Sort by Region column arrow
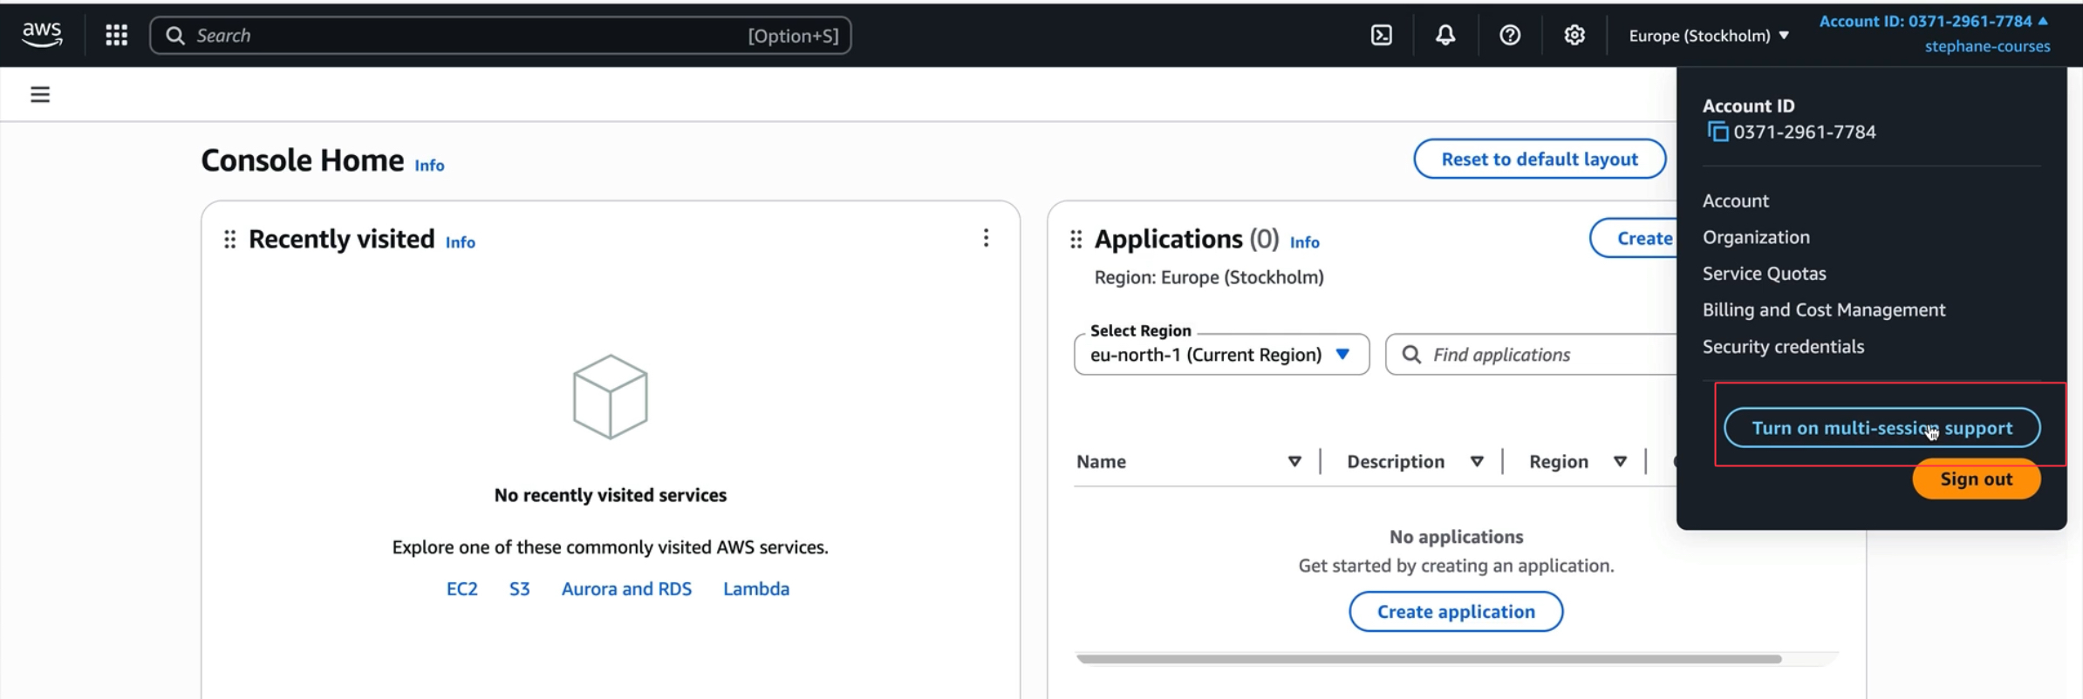This screenshot has height=699, width=2083. pyautogui.click(x=1620, y=461)
